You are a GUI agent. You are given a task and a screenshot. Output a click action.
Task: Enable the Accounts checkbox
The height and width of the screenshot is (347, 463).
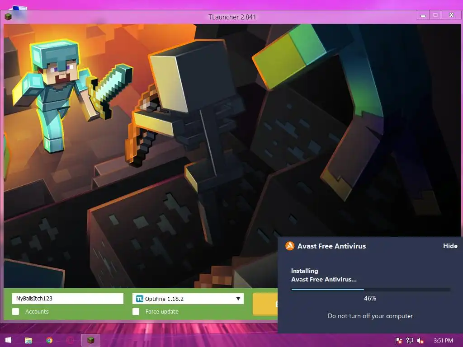[x=16, y=312]
